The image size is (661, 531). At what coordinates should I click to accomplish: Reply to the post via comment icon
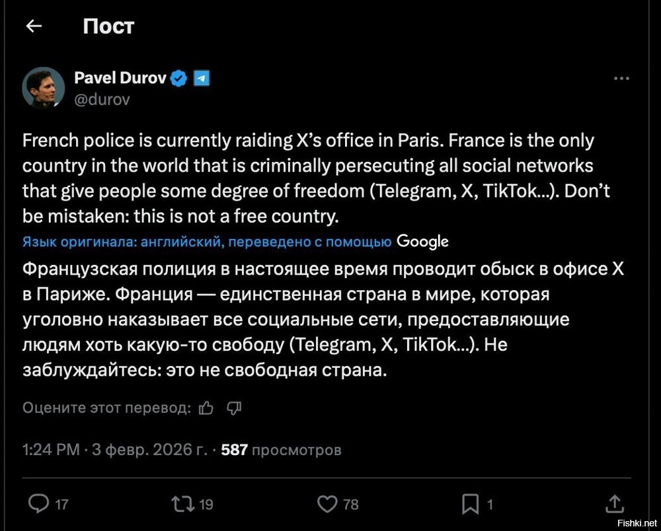(x=38, y=505)
